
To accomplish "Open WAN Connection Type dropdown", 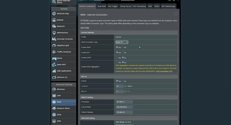I will (122, 42).
